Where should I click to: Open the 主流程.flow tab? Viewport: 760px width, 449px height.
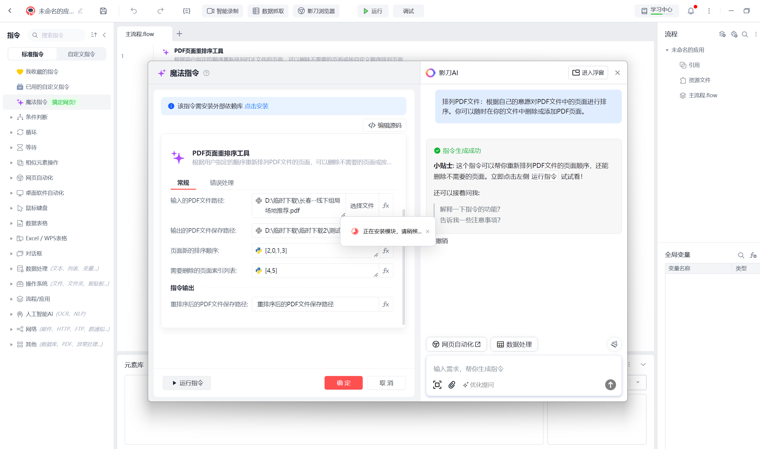click(x=140, y=34)
